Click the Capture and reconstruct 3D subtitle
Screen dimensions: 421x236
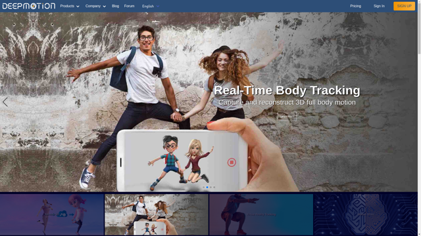click(287, 102)
